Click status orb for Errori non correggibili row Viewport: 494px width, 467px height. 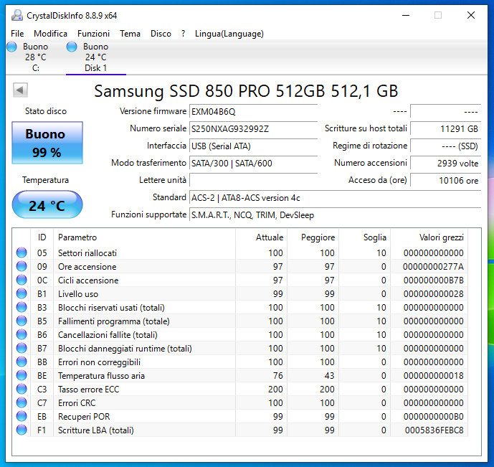pos(22,362)
